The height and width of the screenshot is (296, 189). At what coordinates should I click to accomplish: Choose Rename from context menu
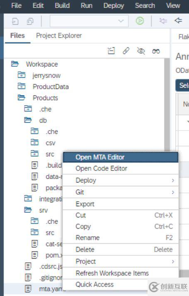121,238
